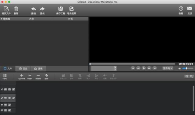Decrease the timecode with stepper down arrow
This screenshot has width=195, height=115.
pos(115,70)
